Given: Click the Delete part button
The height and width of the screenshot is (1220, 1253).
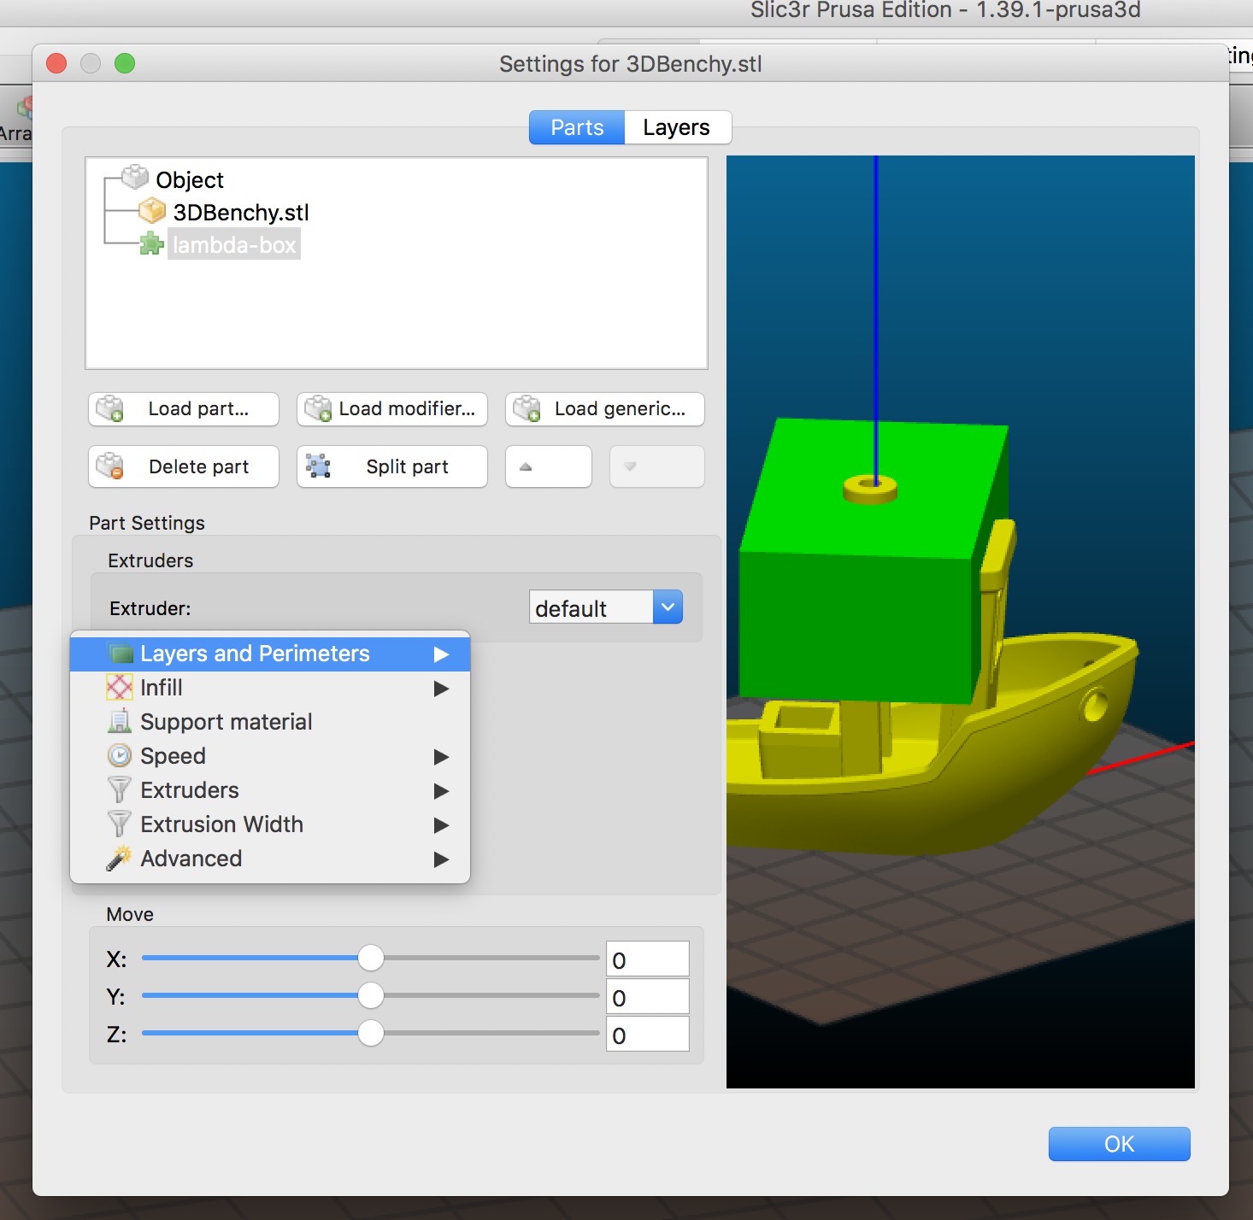Looking at the screenshot, I should point(184,466).
